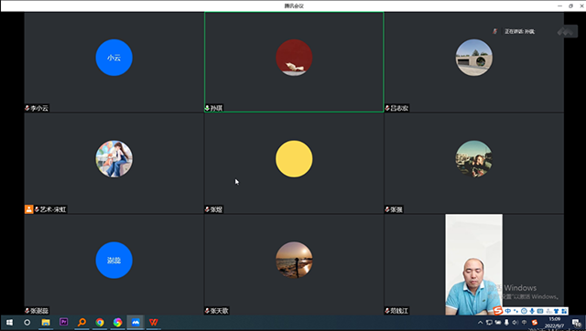The image size is (586, 331).
Task: Click the Sogou S icon in the system tray
Action: point(535,323)
